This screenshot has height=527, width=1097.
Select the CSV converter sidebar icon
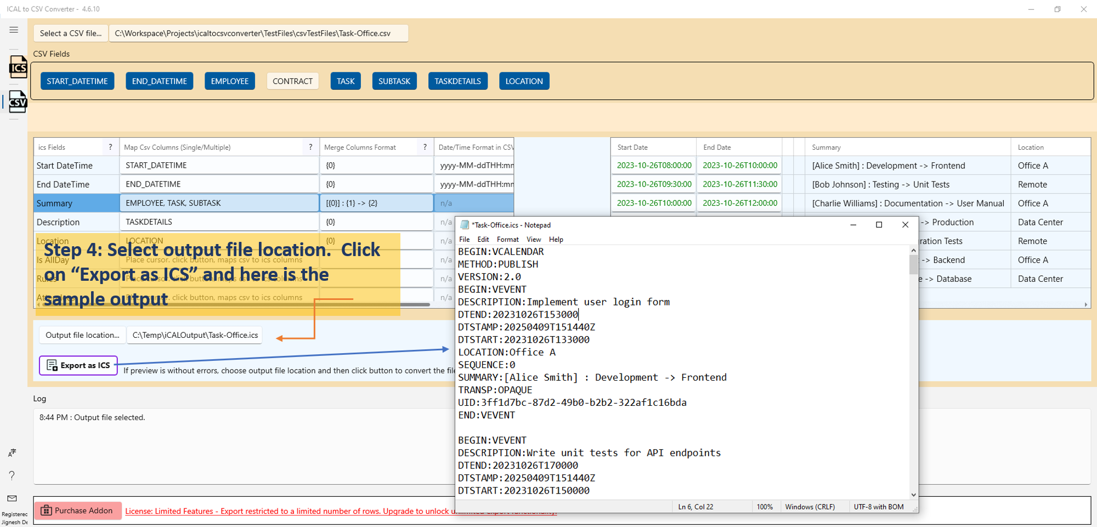pyautogui.click(x=18, y=101)
